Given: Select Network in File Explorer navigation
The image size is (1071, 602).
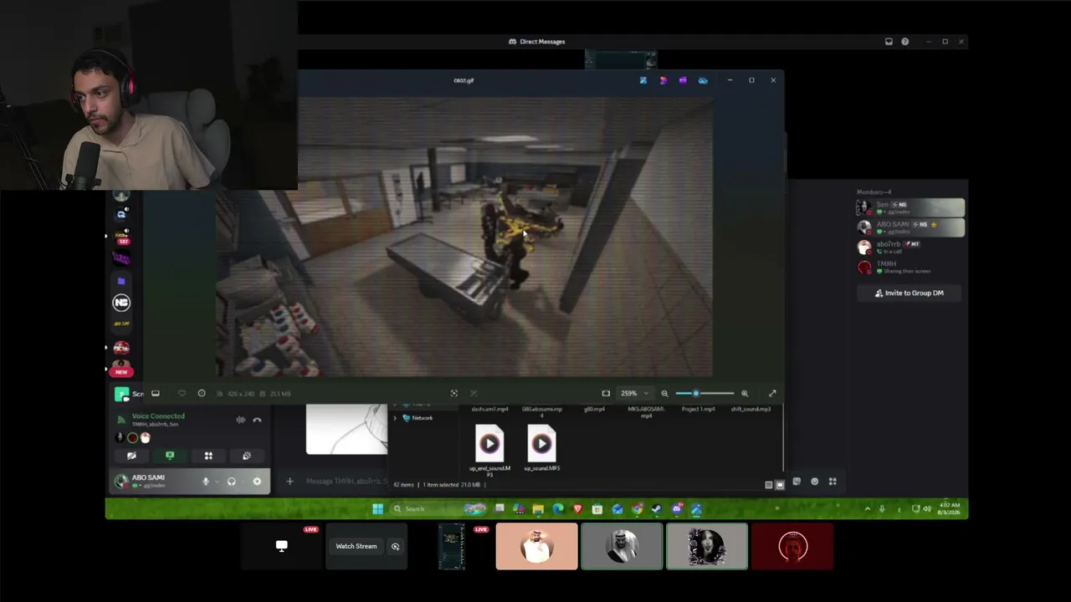Looking at the screenshot, I should [x=423, y=418].
